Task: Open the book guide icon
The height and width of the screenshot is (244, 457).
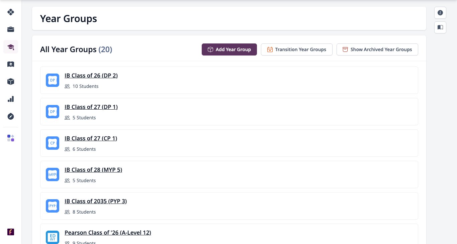Action: click(x=440, y=27)
